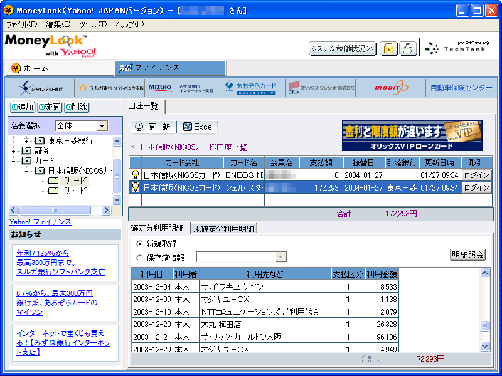Select the 大丸 梅田店 transaction row
This screenshot has height=376, width=502.
click(x=265, y=324)
